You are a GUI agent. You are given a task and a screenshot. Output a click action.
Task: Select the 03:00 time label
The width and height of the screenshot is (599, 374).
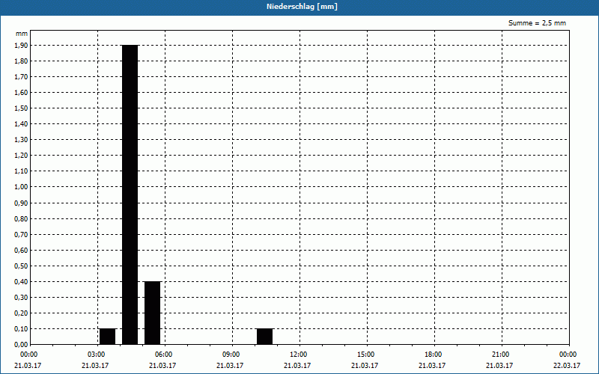97,355
